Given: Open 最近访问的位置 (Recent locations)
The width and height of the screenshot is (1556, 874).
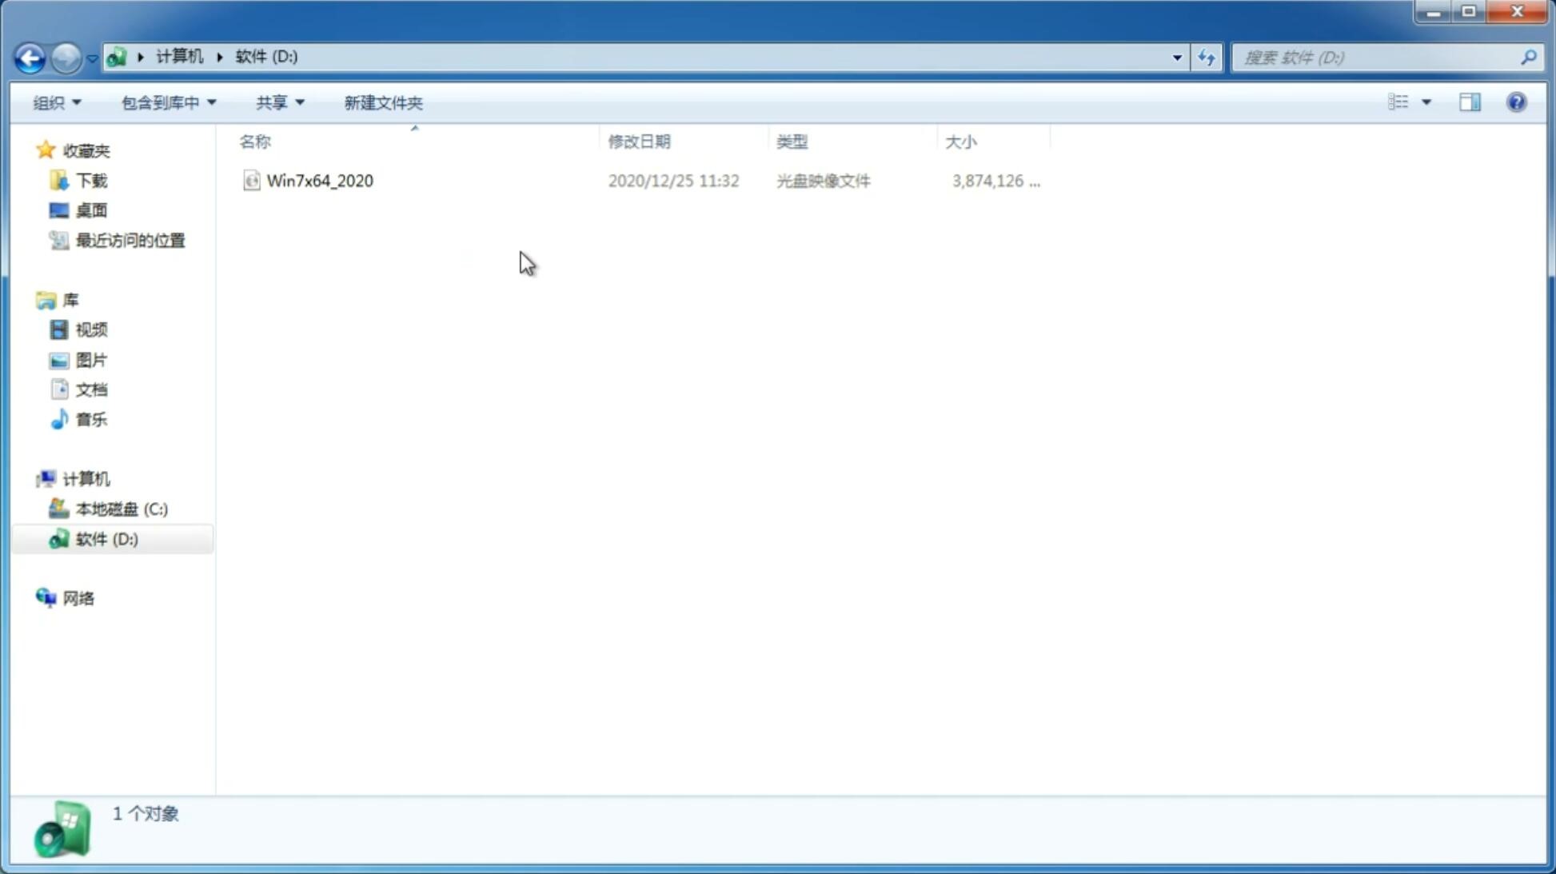Looking at the screenshot, I should (130, 239).
